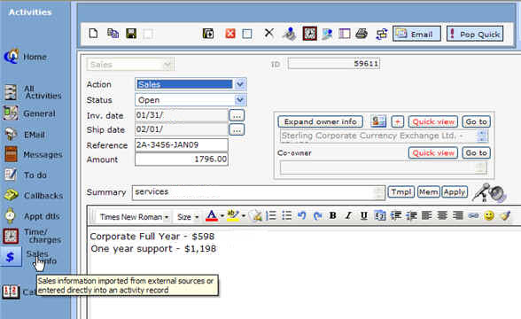Click the printer icon in toolbar
Image resolution: width=521 pixels, height=319 pixels.
(x=362, y=34)
